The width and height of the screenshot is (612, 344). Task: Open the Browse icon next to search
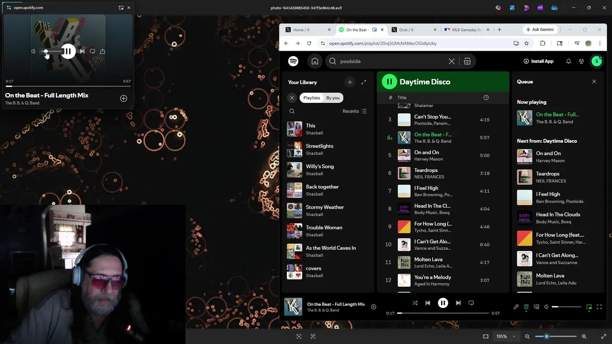467,61
